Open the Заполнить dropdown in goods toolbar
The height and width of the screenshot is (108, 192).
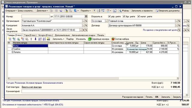click(x=58, y=39)
